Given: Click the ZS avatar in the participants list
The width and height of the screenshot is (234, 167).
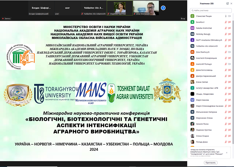Looking at the screenshot, I should (192, 52).
